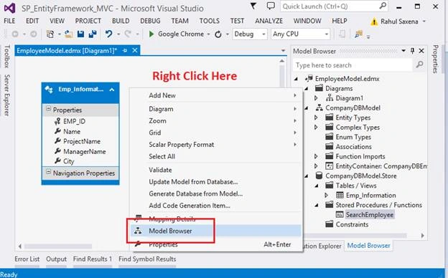Click the Save All toolbar icon

[x=93, y=34]
